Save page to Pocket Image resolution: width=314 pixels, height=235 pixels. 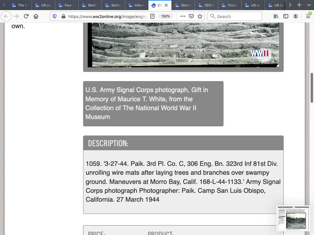[x=191, y=17]
